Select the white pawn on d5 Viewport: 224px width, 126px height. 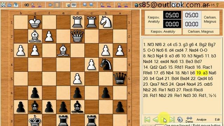[77, 79]
